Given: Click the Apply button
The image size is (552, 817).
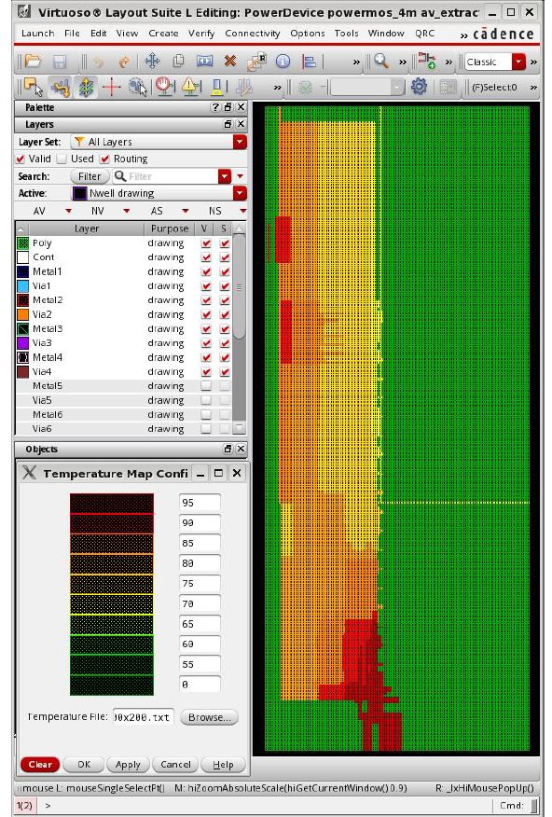Looking at the screenshot, I should [128, 765].
